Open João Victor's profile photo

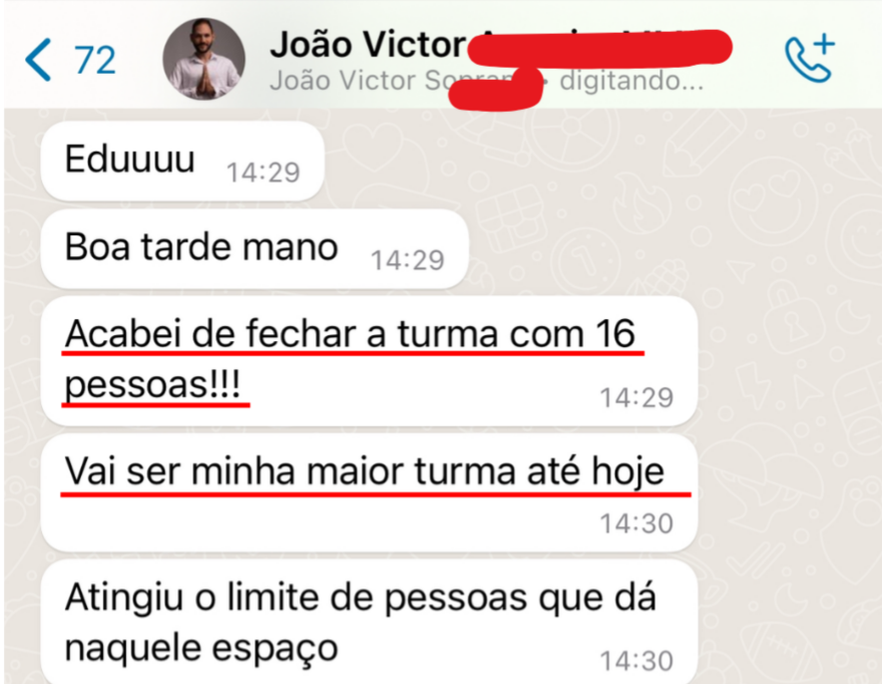(204, 59)
